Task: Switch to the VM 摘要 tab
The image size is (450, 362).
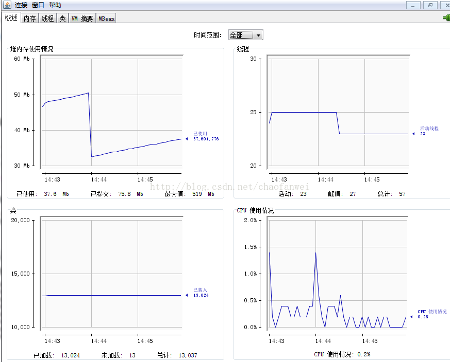Action: (x=82, y=19)
